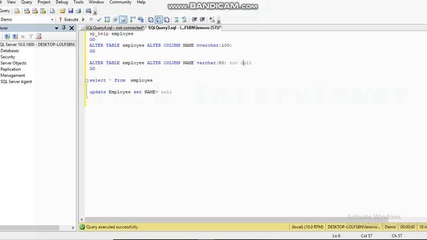Switch to SQLQuery4.sql tab
The image size is (427, 240).
tap(114, 28)
